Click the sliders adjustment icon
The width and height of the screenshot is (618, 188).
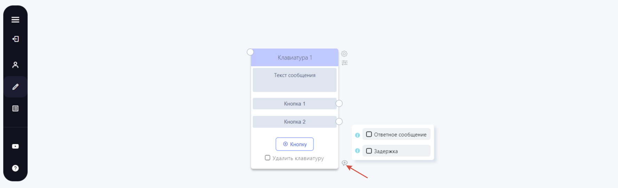[344, 63]
